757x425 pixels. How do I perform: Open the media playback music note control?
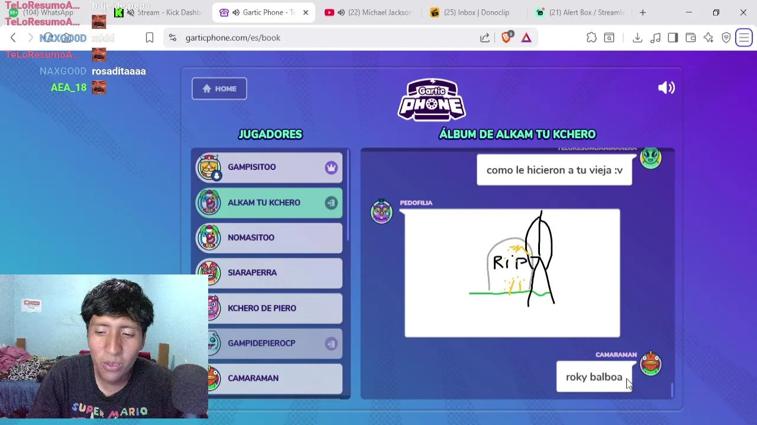(655, 38)
